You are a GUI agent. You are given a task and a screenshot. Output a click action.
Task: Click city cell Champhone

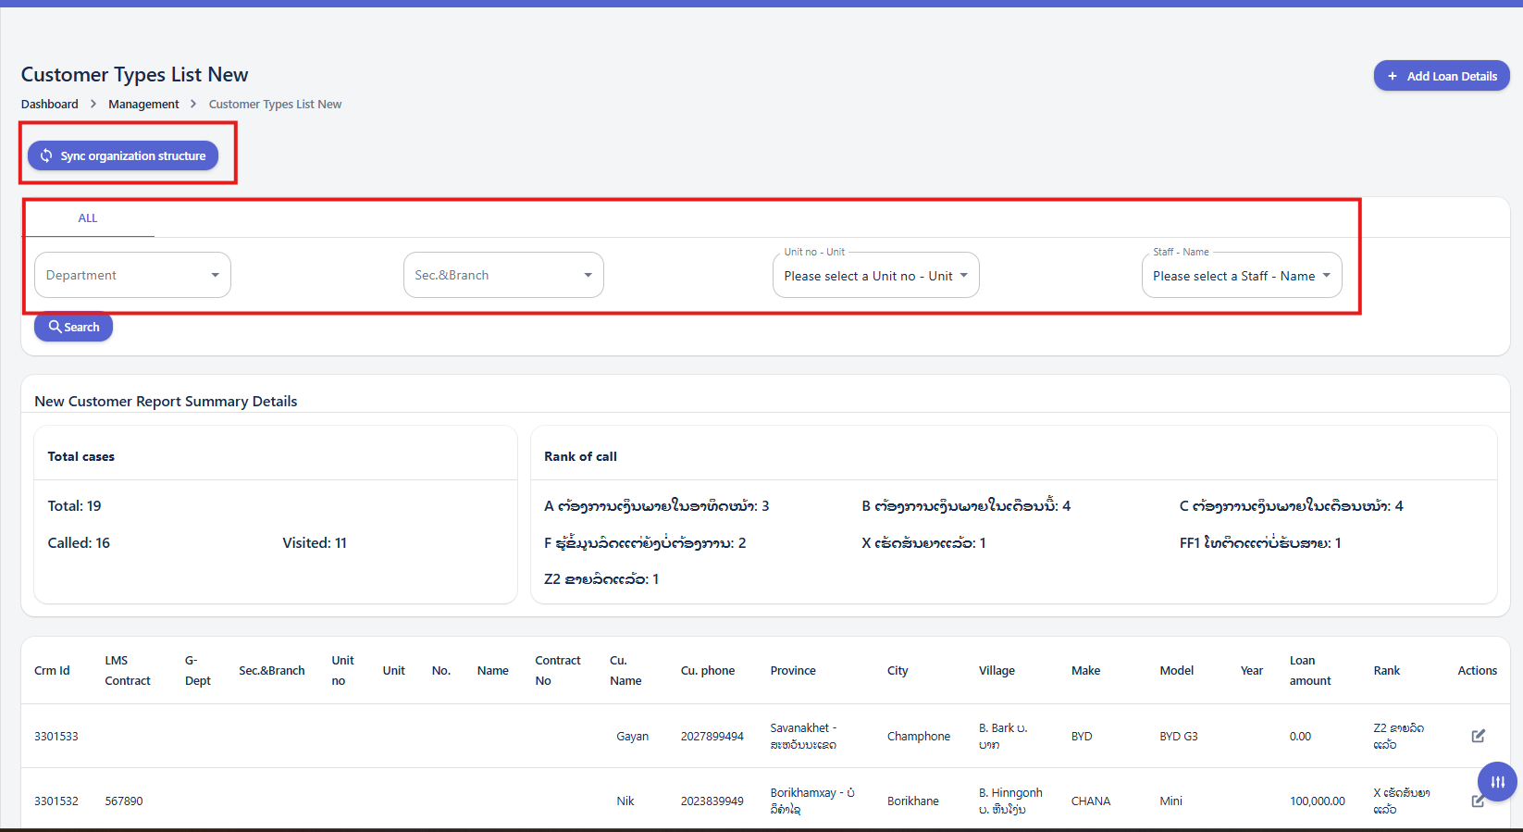tap(919, 737)
